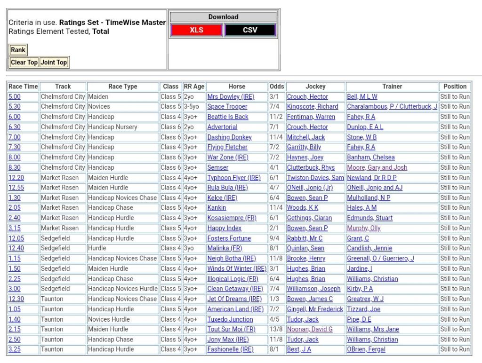Select horse Dashing Donkey
This screenshot has height=363, width=482.
229,137
